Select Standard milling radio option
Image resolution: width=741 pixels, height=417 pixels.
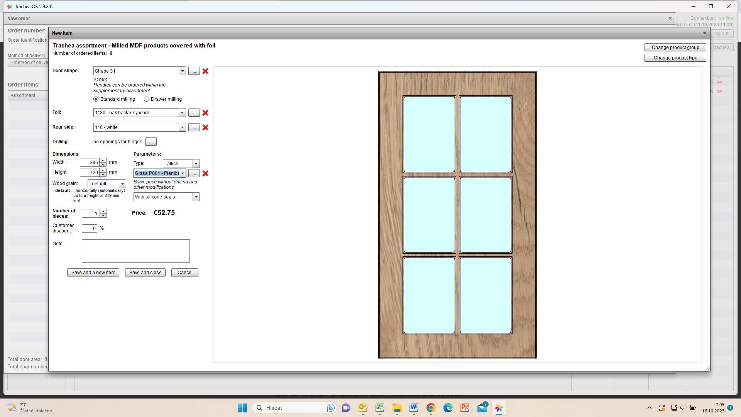(x=96, y=99)
